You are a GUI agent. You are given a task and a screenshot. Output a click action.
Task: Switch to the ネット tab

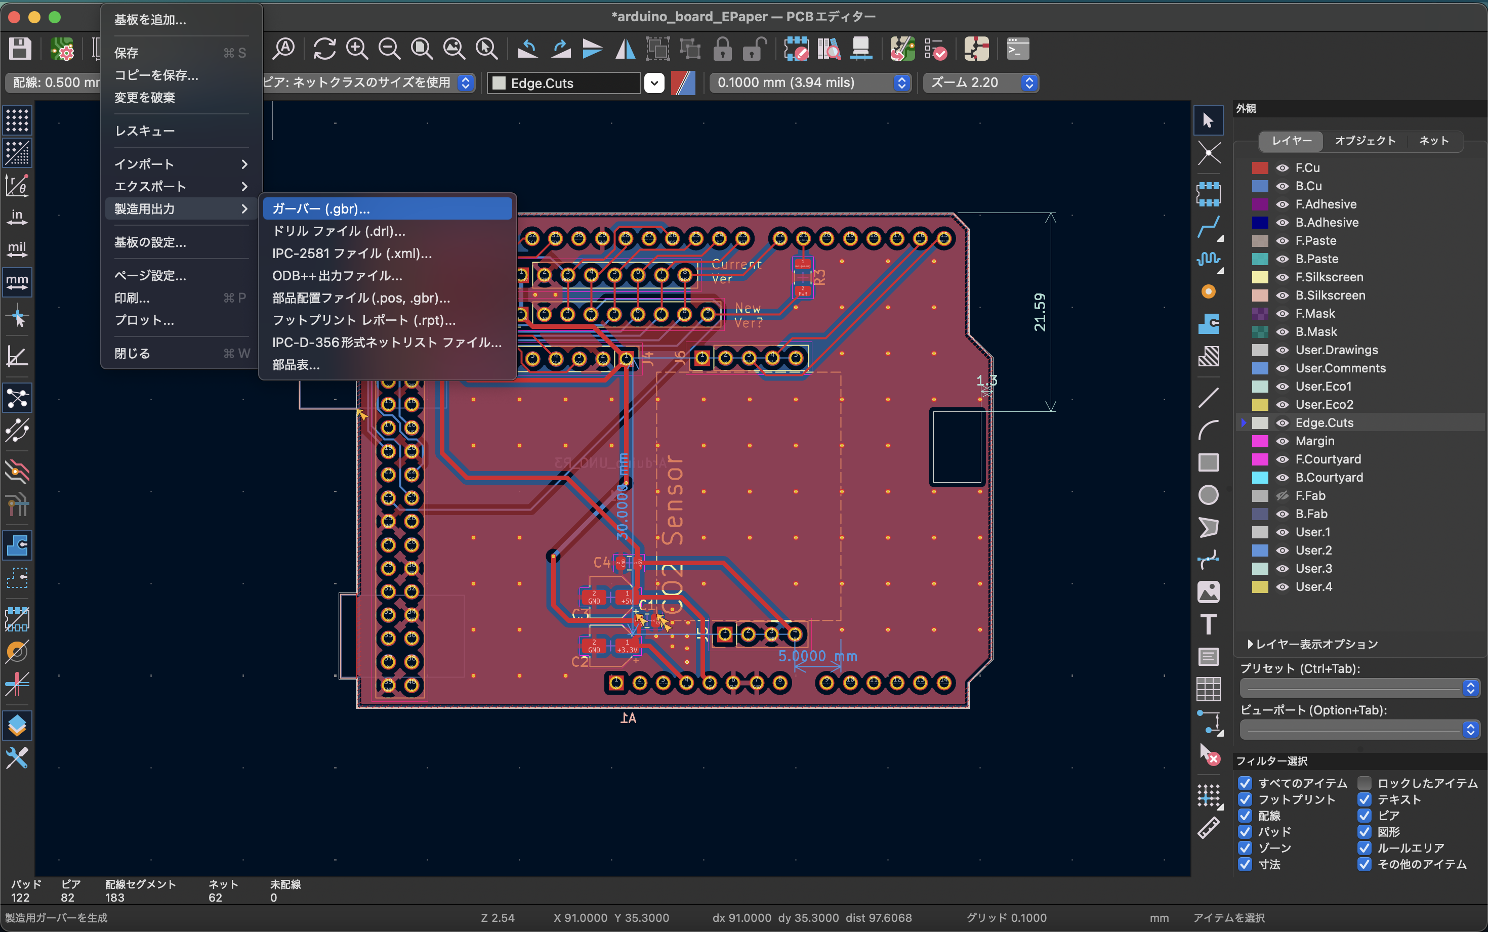tap(1433, 141)
